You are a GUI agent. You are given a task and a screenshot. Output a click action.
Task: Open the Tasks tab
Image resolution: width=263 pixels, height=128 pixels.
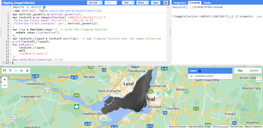point(207,3)
